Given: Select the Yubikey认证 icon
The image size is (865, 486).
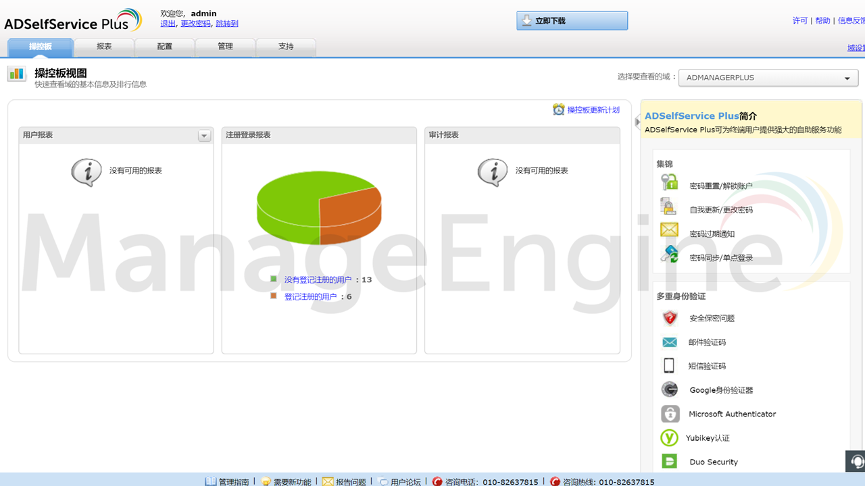Looking at the screenshot, I should pos(669,437).
